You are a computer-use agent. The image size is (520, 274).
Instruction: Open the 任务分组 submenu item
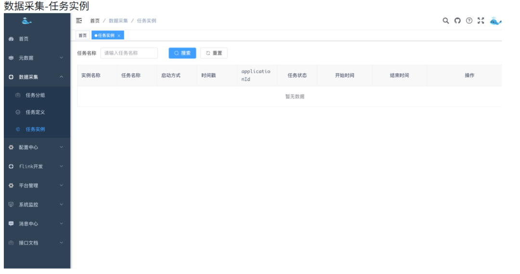pyautogui.click(x=37, y=95)
